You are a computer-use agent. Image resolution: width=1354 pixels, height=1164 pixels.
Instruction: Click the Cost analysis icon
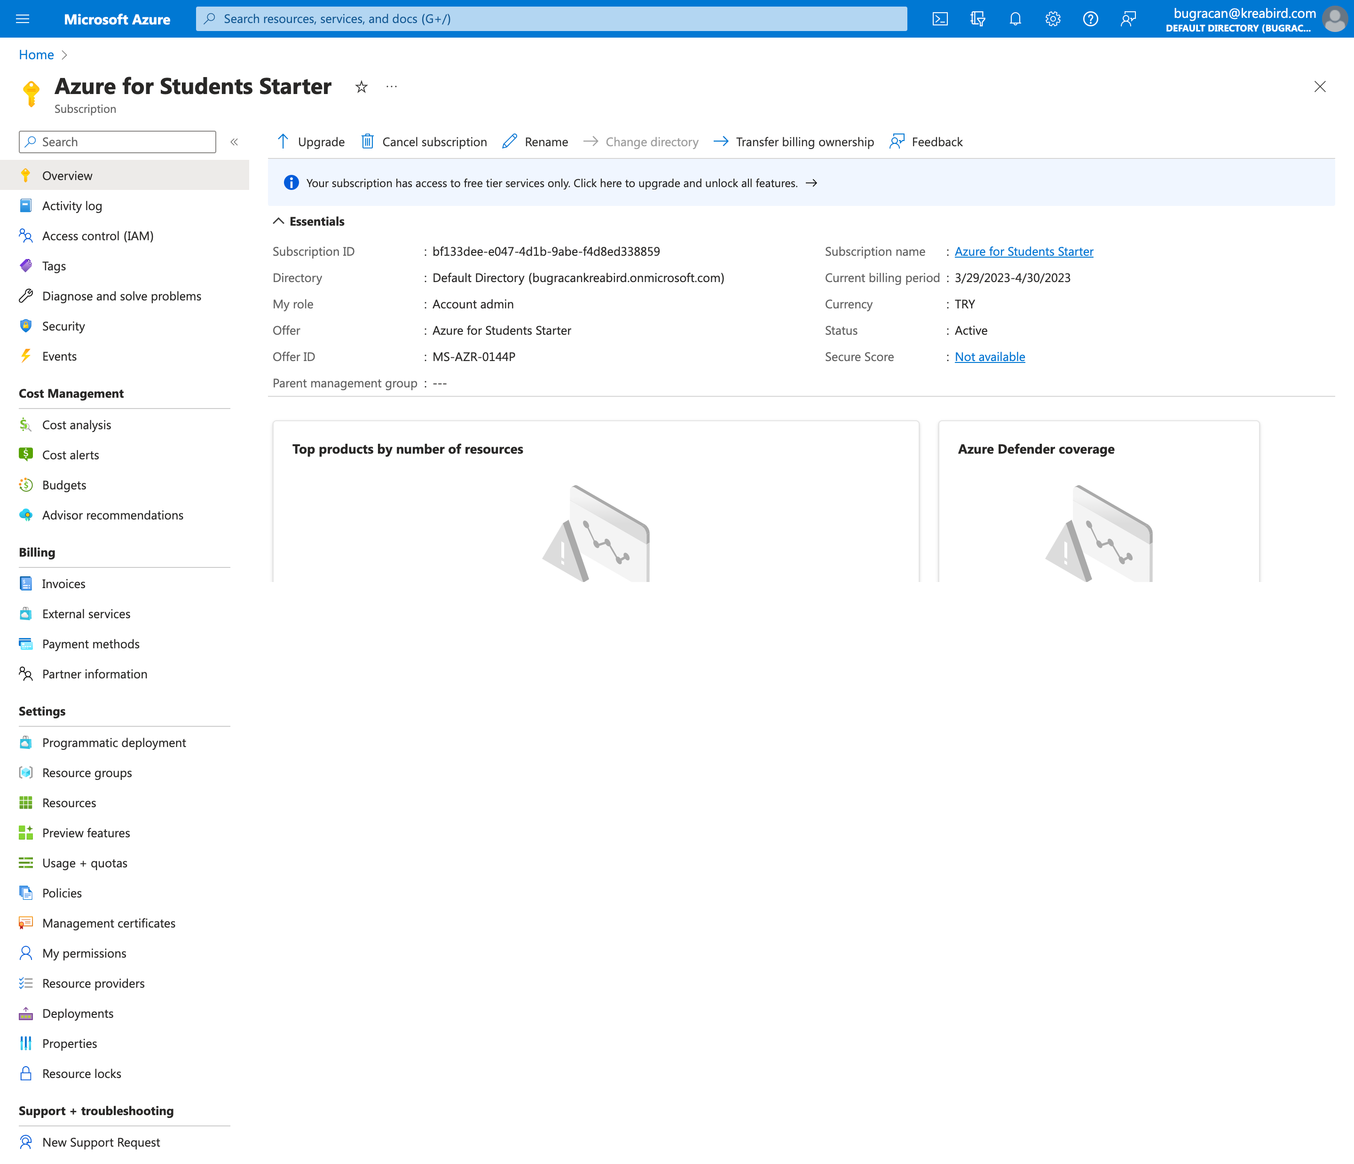point(25,425)
